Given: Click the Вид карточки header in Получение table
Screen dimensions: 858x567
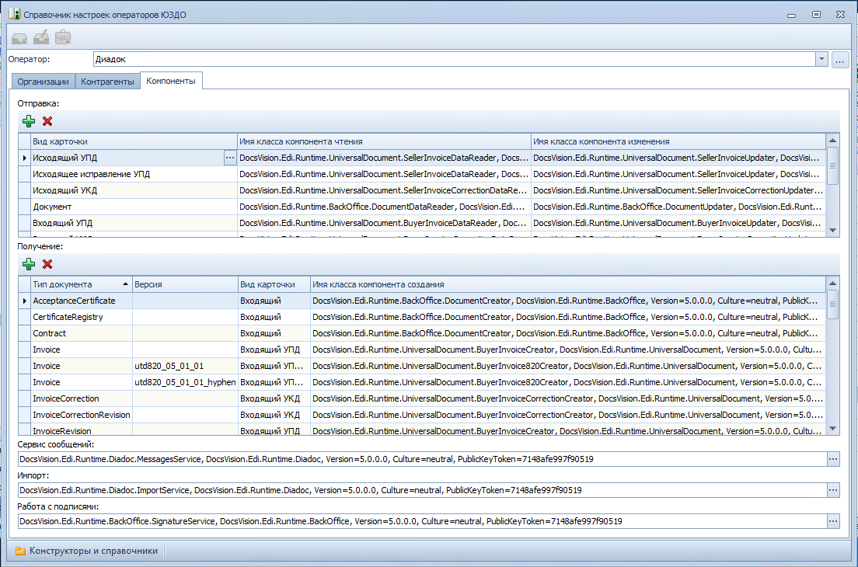Looking at the screenshot, I should (x=274, y=284).
